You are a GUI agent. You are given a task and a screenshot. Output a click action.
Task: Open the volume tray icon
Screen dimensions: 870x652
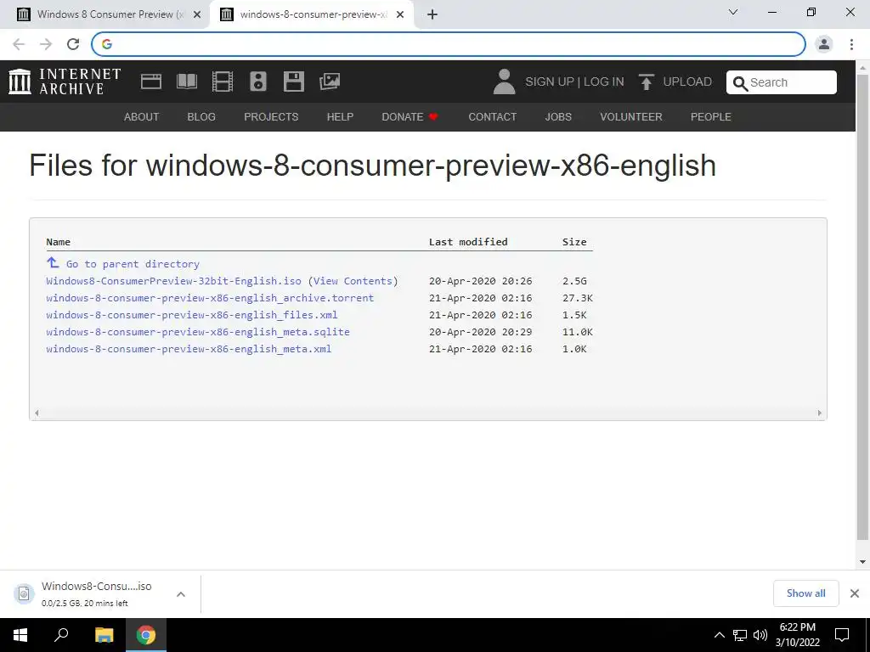[760, 635]
